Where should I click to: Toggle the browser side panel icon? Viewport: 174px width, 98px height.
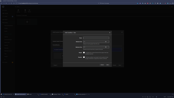pos(1,97)
